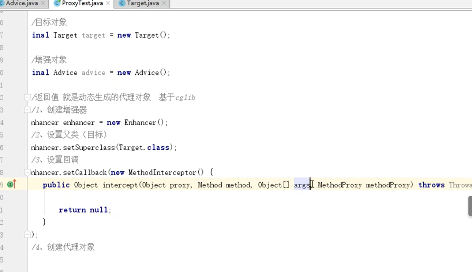The image size is (472, 272).
Task: Set a breakpoint in the gutter at line 49
Action: (x=20, y=185)
